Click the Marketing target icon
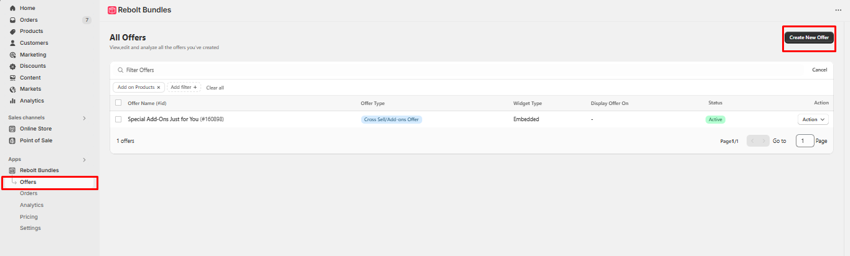This screenshot has width=850, height=256. (12, 55)
